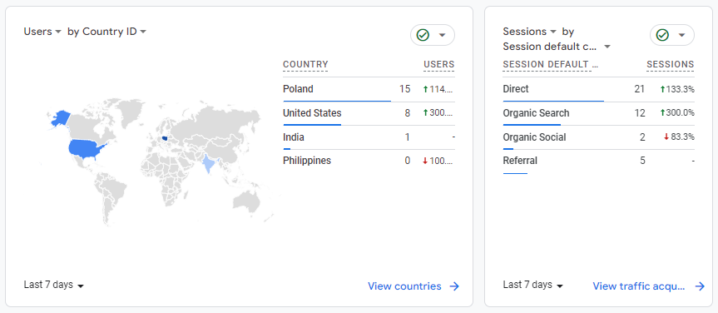Screen dimensions: 718x313
Task: Click the COUNTRY column header
Action: click(x=305, y=65)
